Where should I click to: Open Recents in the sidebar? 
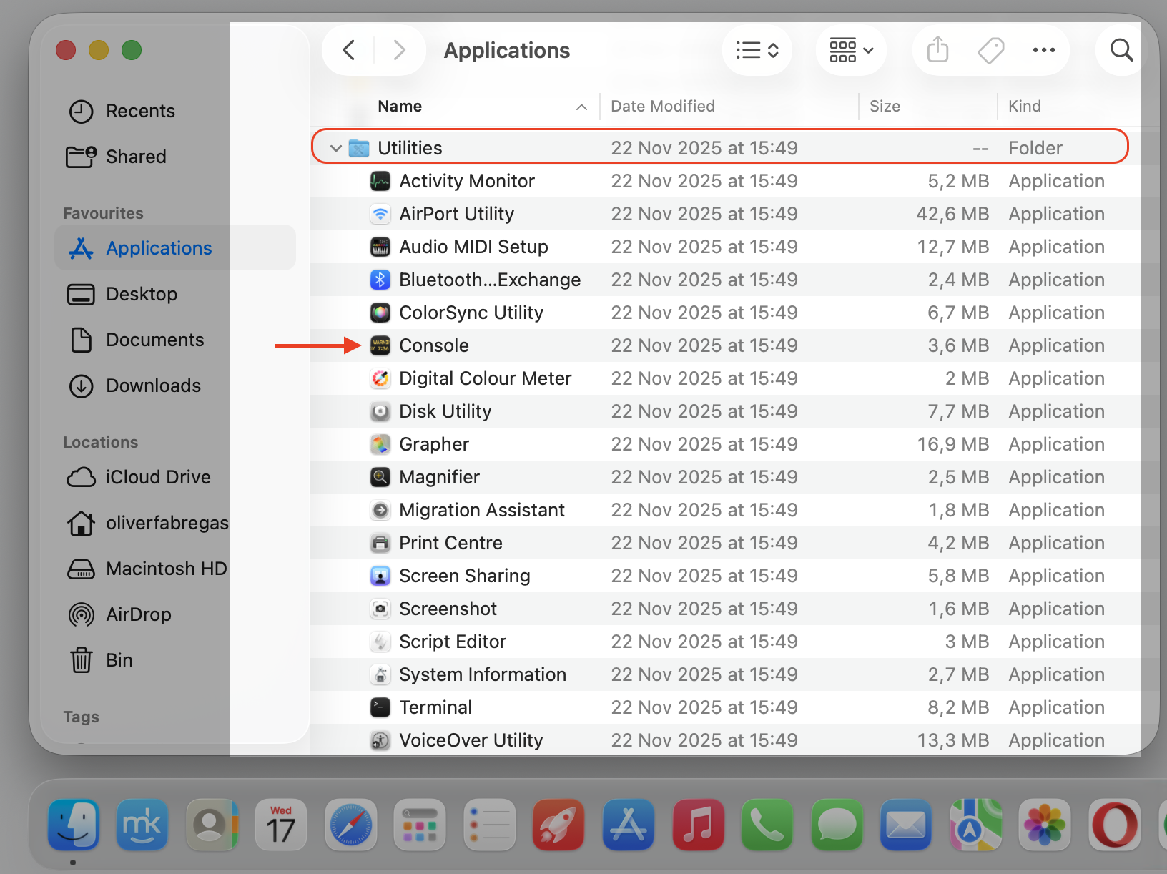[x=175, y=111]
